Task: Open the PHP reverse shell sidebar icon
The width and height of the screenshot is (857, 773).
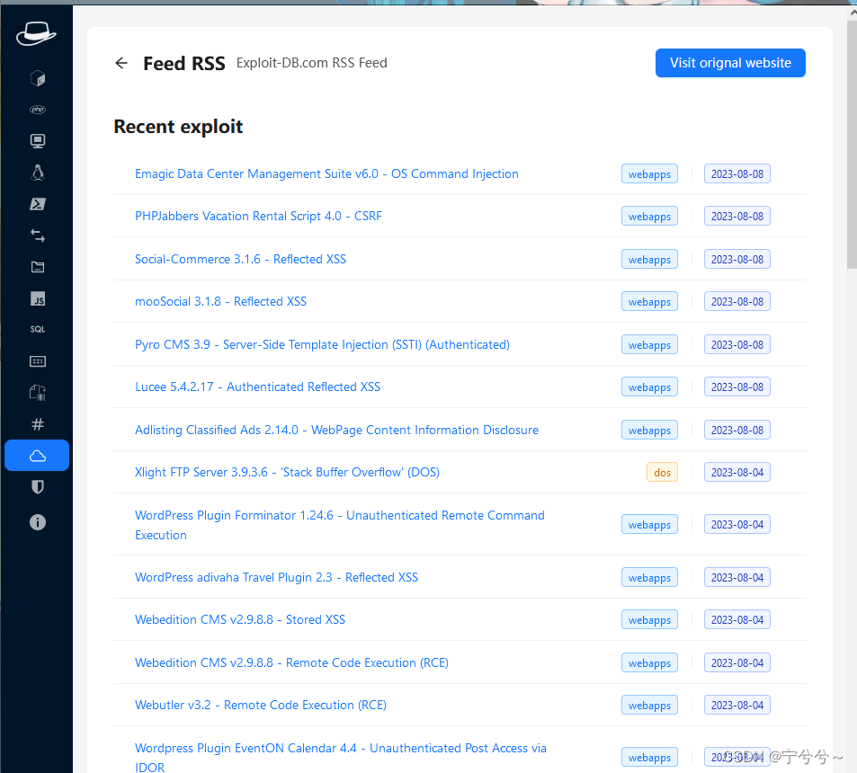Action: tap(37, 110)
